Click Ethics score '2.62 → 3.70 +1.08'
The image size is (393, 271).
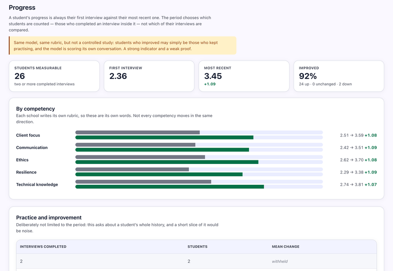pyautogui.click(x=358, y=160)
